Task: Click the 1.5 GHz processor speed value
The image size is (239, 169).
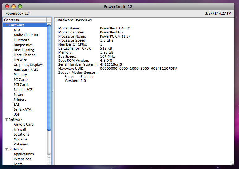Action: [x=107, y=40]
